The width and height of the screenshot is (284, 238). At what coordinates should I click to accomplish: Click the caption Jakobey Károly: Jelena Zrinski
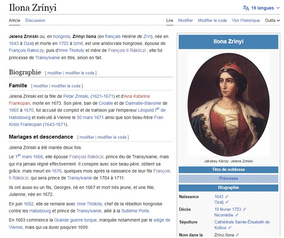pos(228,161)
